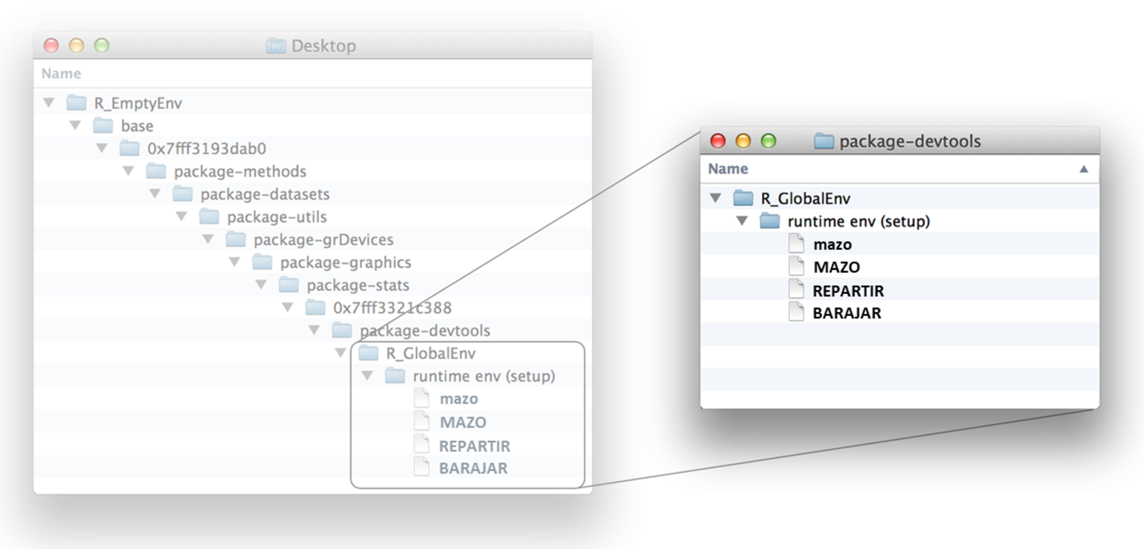The image size is (1144, 549).
Task: Click R_GlobalEnv folder icon in package-devtools window
Action: [x=743, y=198]
